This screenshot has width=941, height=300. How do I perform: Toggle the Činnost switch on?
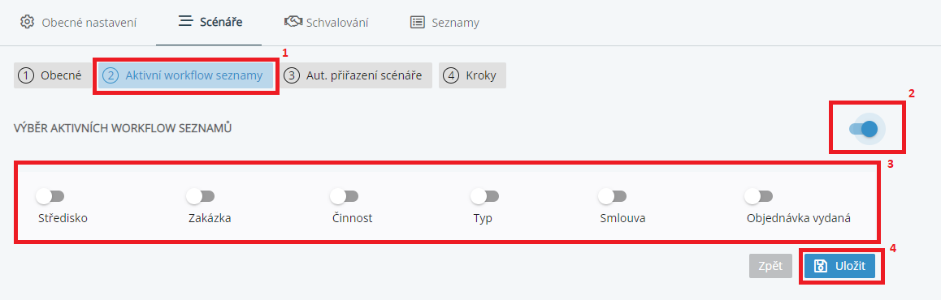(x=344, y=195)
